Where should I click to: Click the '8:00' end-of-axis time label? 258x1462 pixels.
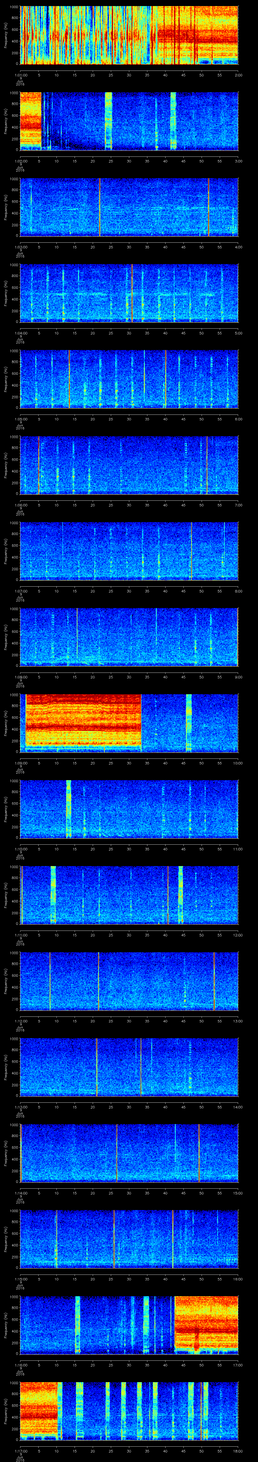point(238,591)
